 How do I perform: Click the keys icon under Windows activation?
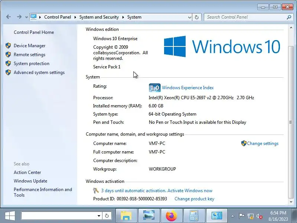pos(96,190)
